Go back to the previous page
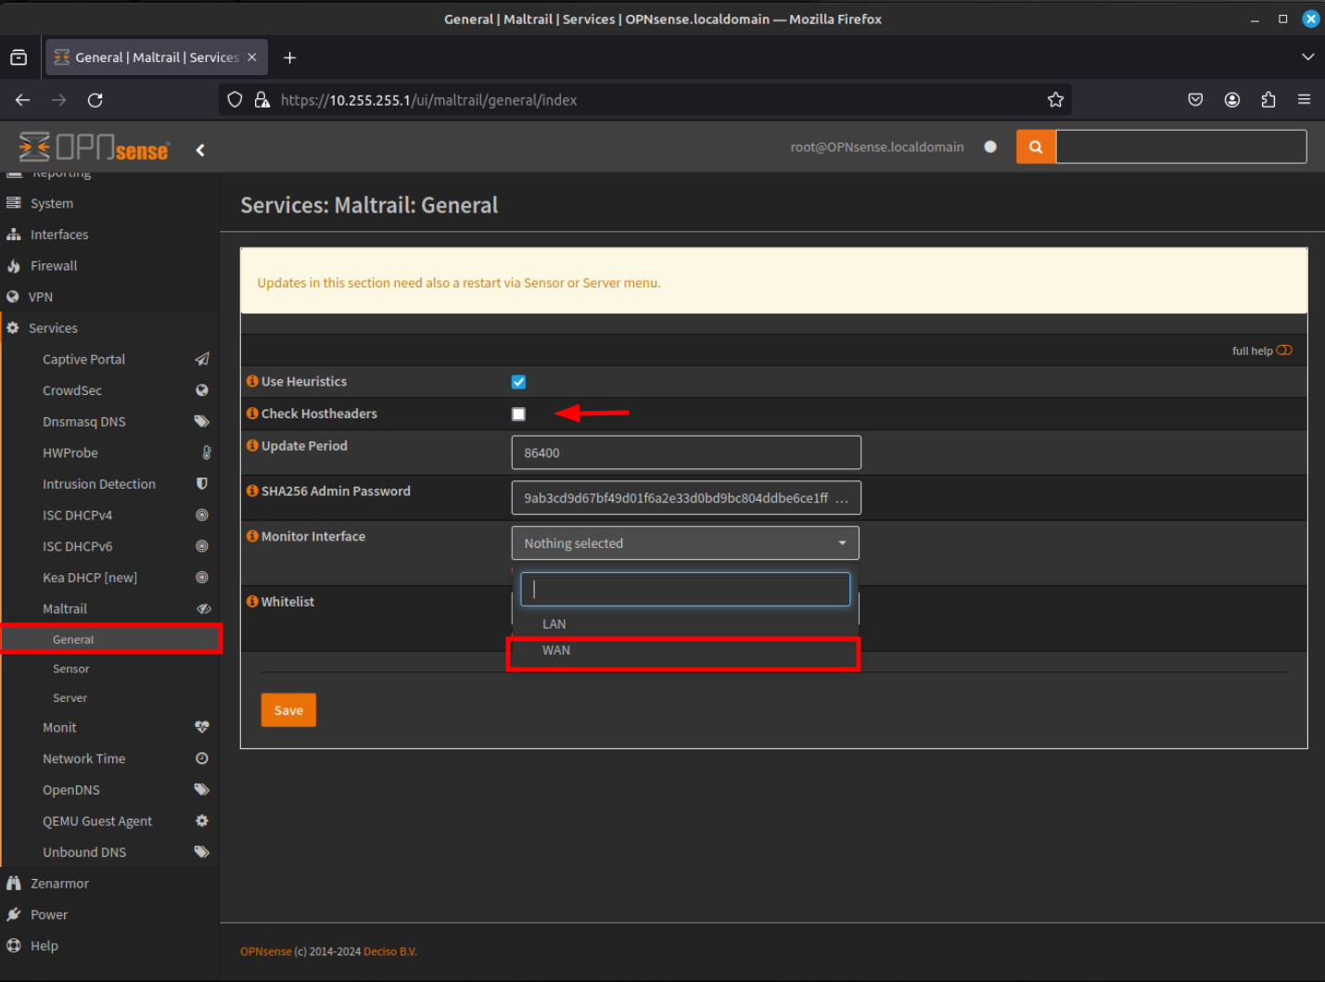This screenshot has height=982, width=1325. [23, 100]
